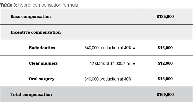Select the Incentive compensation heading row
Screen dimensions: 193x104
[x=96, y=32]
